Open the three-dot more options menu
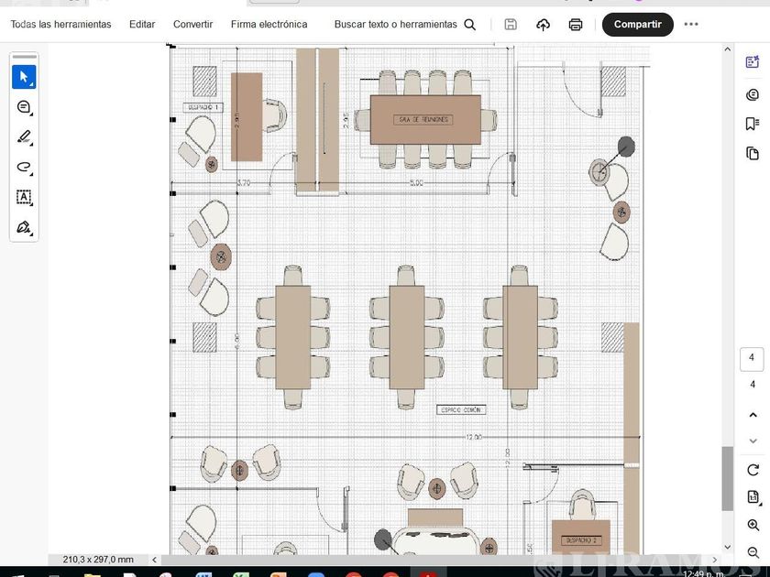770x577 pixels. (691, 25)
